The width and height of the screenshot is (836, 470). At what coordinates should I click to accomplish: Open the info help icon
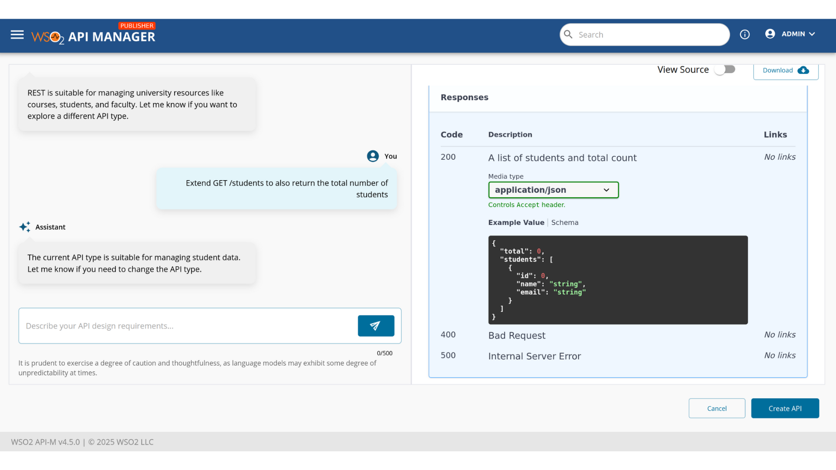coord(745,34)
